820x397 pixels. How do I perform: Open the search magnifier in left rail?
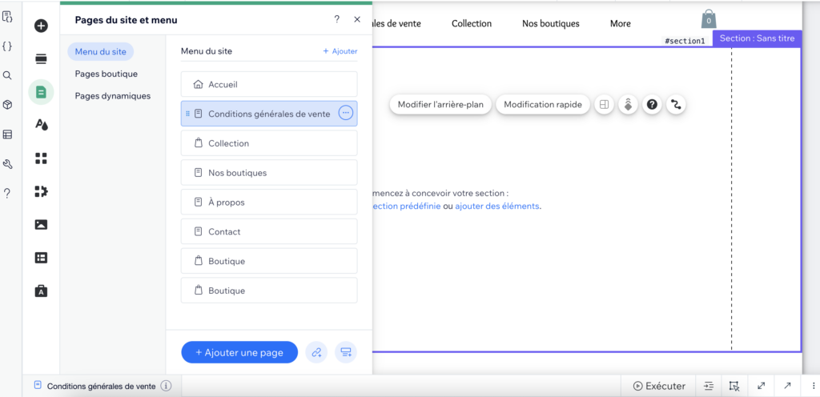(x=7, y=75)
